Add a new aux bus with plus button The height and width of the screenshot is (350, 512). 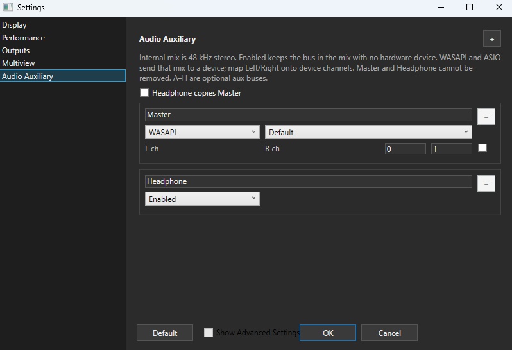(x=491, y=39)
